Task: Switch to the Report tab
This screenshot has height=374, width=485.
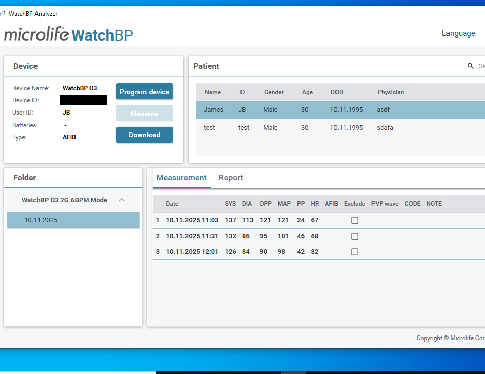Action: (231, 178)
